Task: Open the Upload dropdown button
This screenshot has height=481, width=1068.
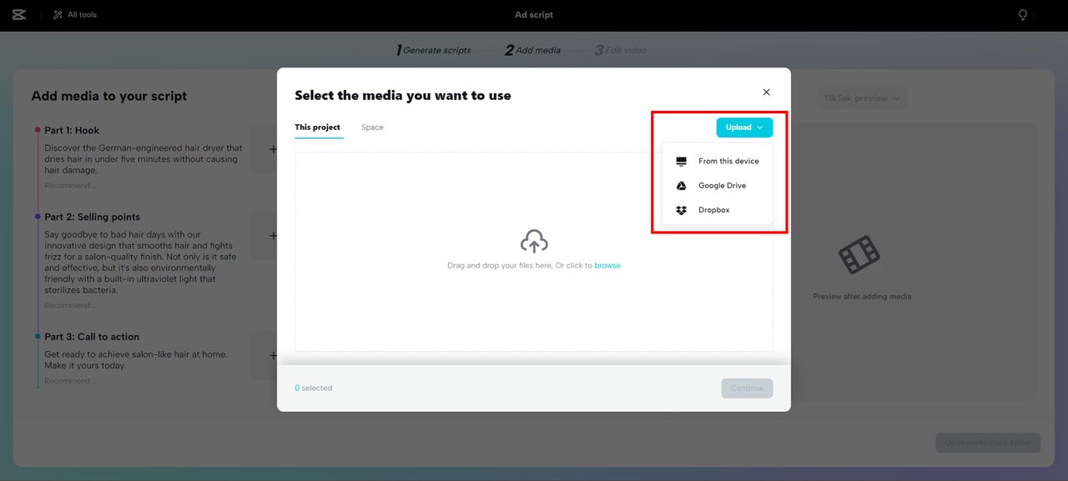Action: 744,128
